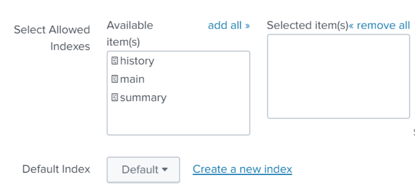The width and height of the screenshot is (415, 187).
Task: Click the 'remove all' link
Action: (383, 26)
